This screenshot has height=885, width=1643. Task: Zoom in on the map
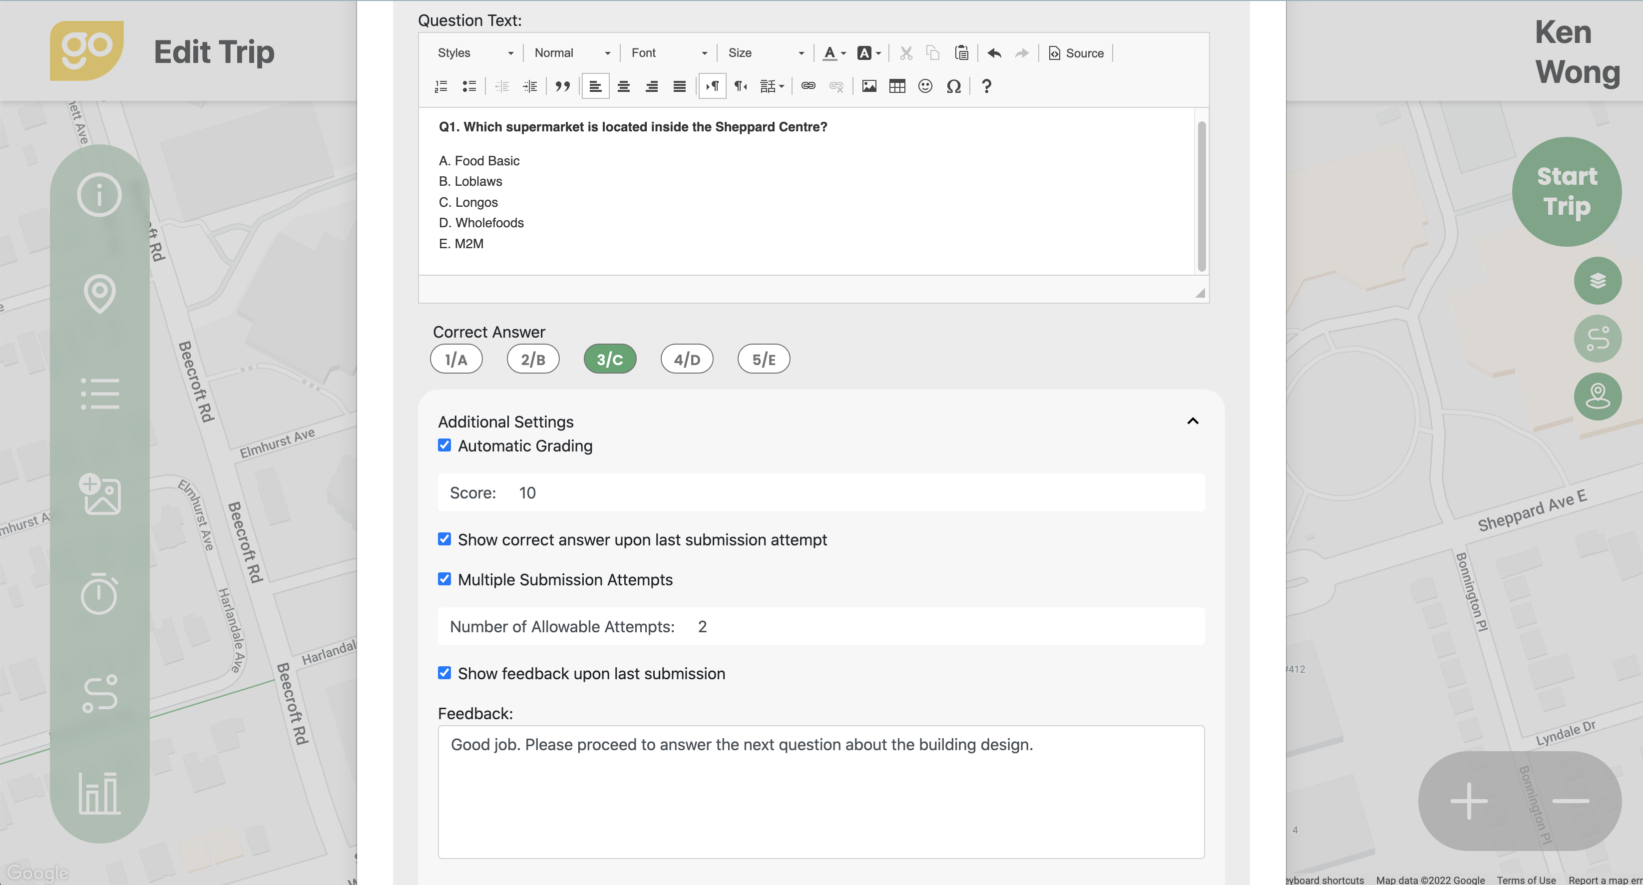click(x=1469, y=801)
